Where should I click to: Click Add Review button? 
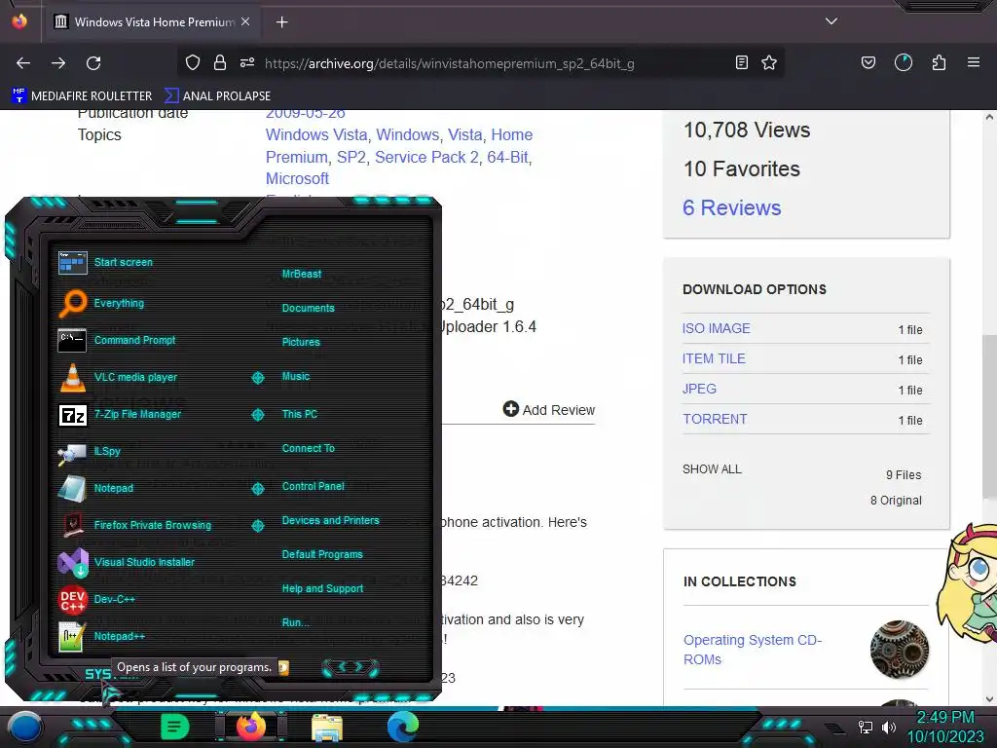(x=549, y=410)
